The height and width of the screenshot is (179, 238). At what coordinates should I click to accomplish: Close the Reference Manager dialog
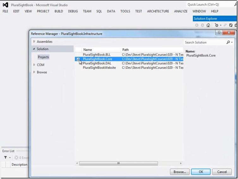(229, 32)
